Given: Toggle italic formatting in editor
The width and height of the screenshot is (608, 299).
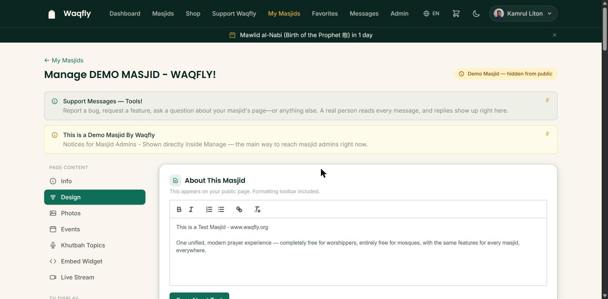Looking at the screenshot, I should (x=191, y=209).
